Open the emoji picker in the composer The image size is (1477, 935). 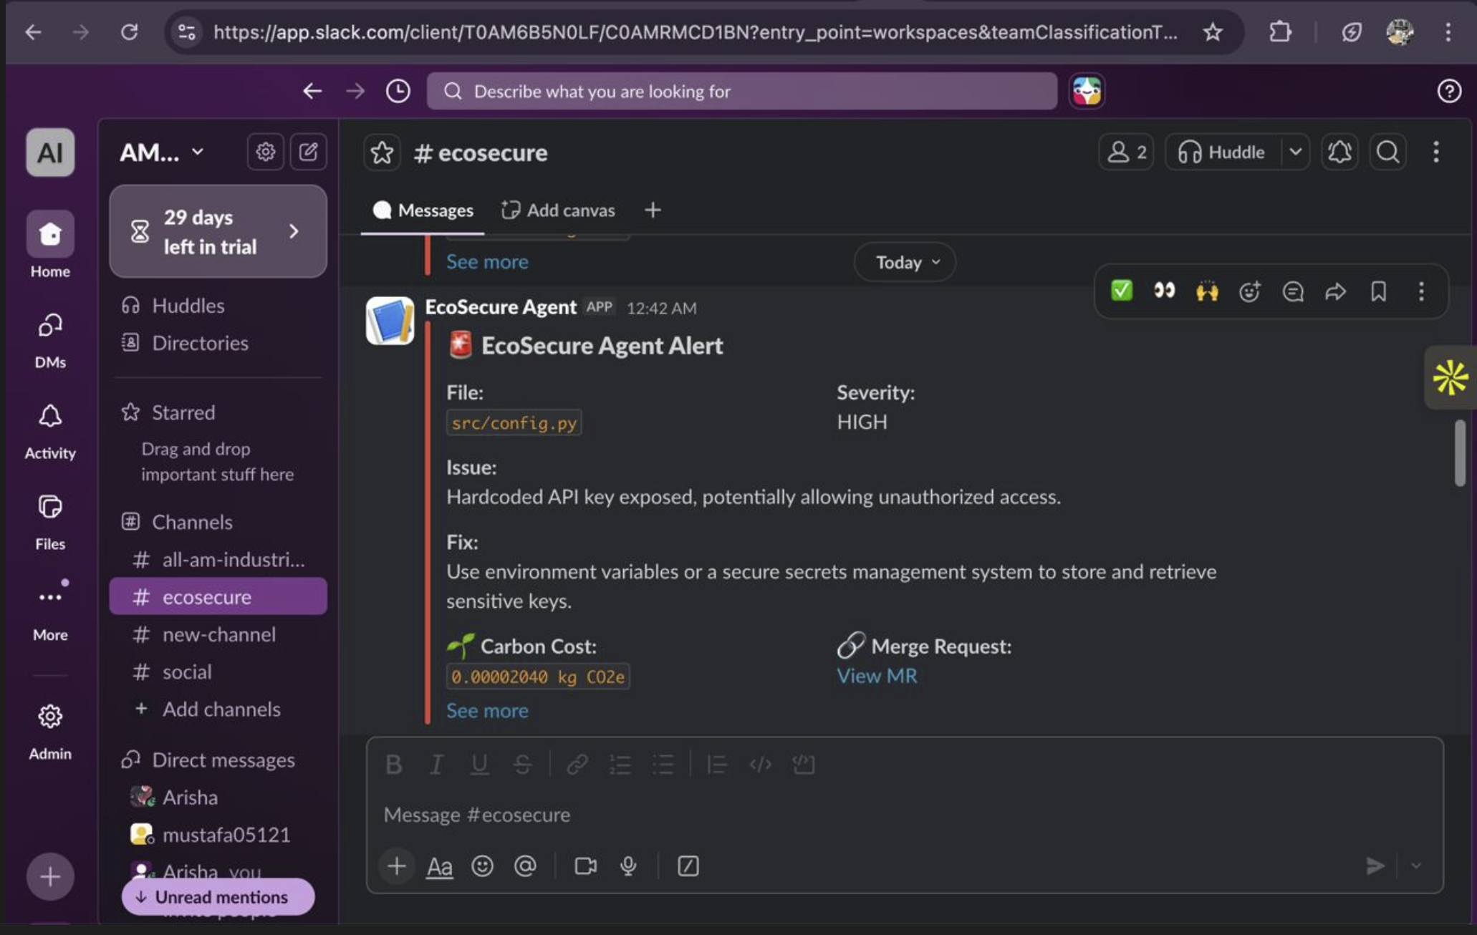click(x=482, y=866)
